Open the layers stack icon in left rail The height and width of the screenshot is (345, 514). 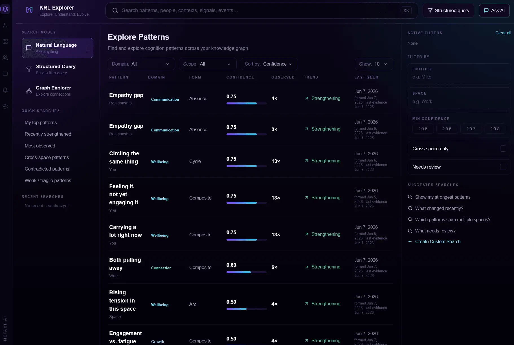5,9
